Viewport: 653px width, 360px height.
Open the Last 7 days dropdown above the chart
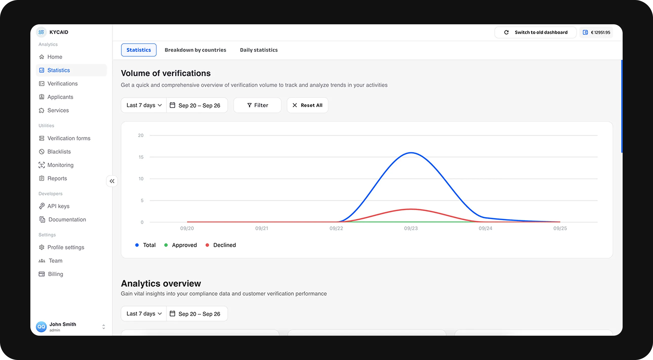(144, 105)
